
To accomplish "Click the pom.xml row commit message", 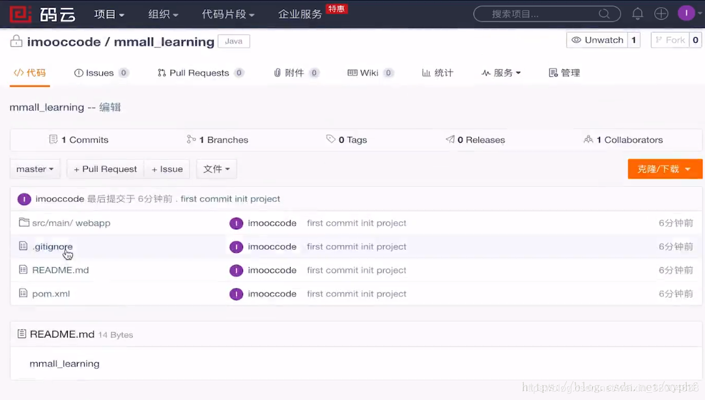I will tap(356, 293).
